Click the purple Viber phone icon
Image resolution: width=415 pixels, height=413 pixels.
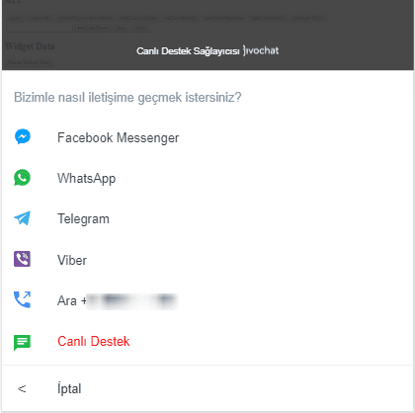[22, 259]
